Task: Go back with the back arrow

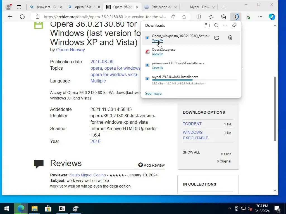Action: [x=10, y=17]
